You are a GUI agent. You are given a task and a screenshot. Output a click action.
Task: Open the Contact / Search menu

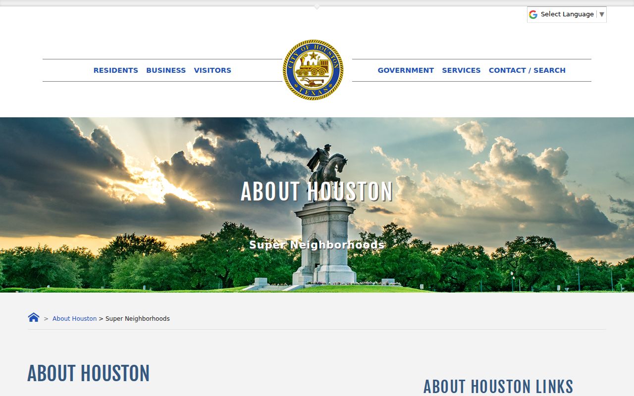[527, 70]
